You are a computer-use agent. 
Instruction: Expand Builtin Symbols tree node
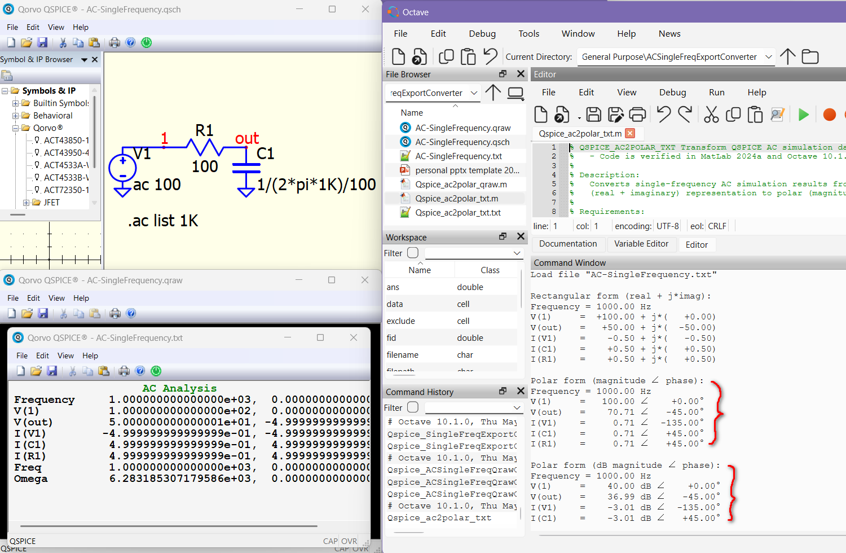click(x=16, y=103)
